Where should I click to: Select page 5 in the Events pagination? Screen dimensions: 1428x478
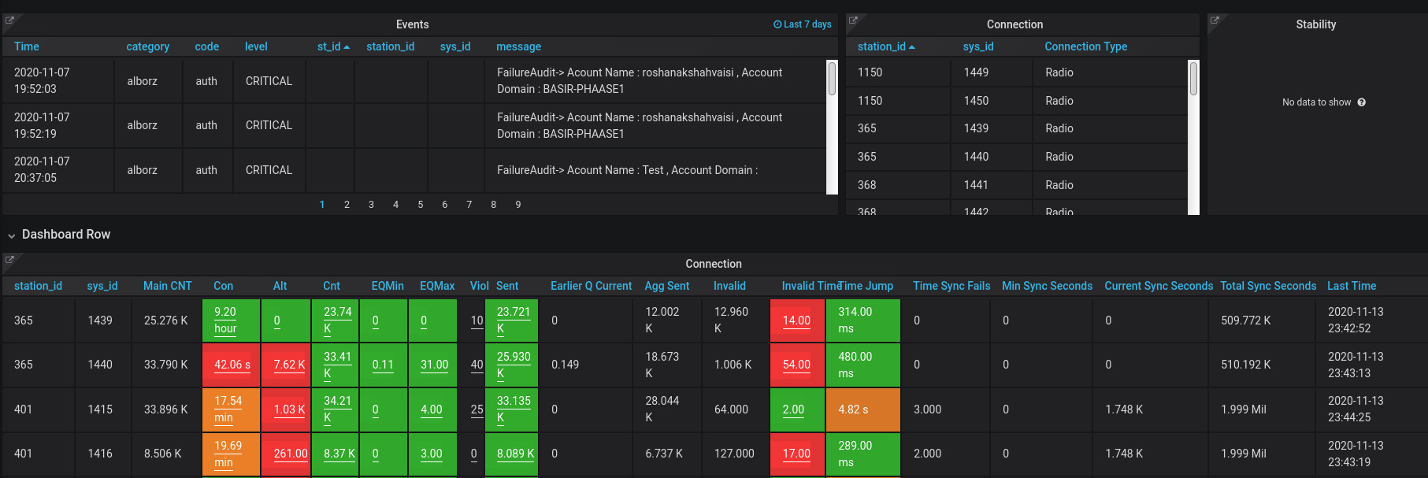(x=420, y=205)
